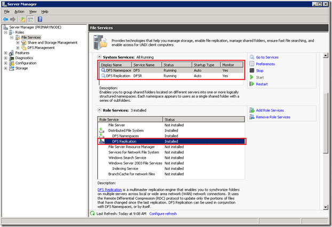Open the View menu
Screen dimensions: 332x227
(x=33, y=12)
